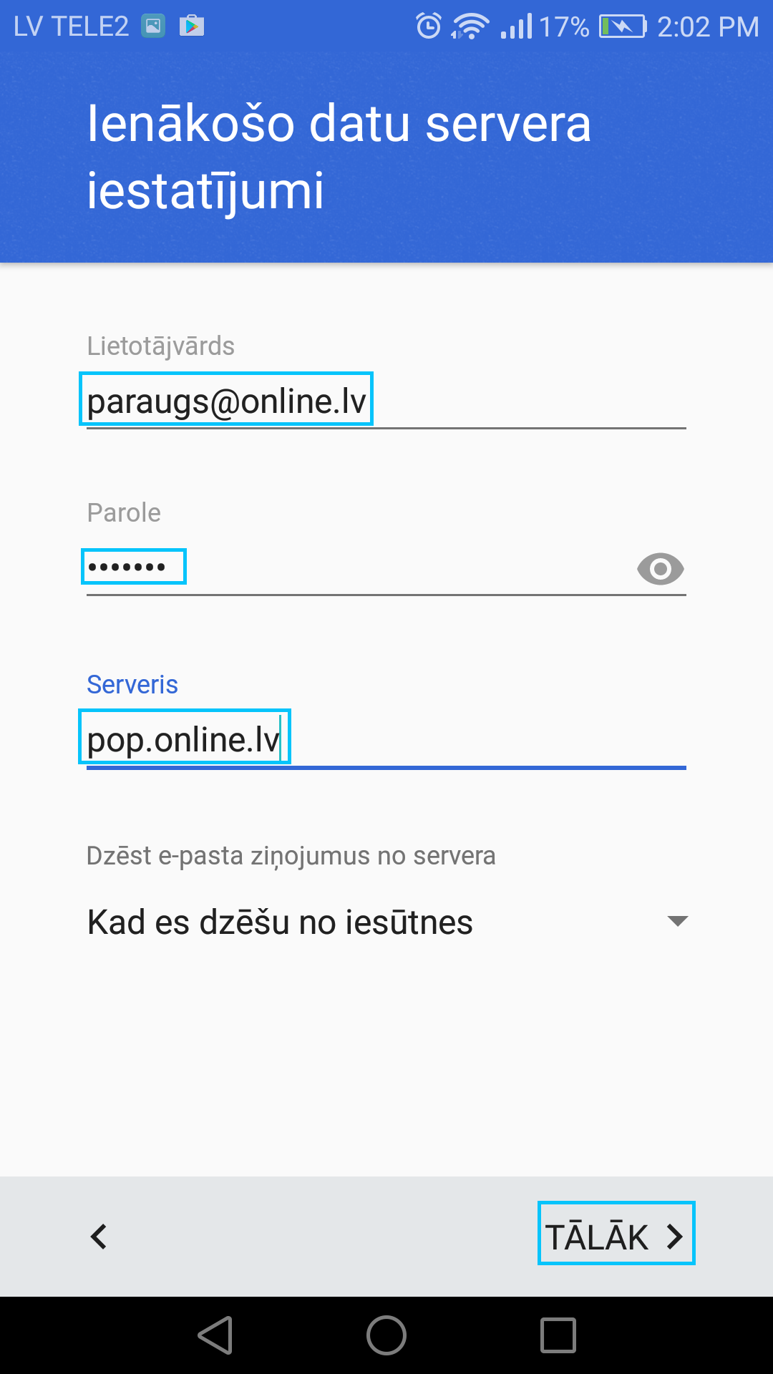Tap the Android recent apps square
Viewport: 773px width, 1374px height.
558,1335
